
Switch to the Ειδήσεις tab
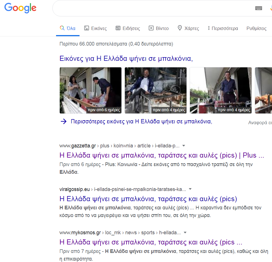coord(128,28)
